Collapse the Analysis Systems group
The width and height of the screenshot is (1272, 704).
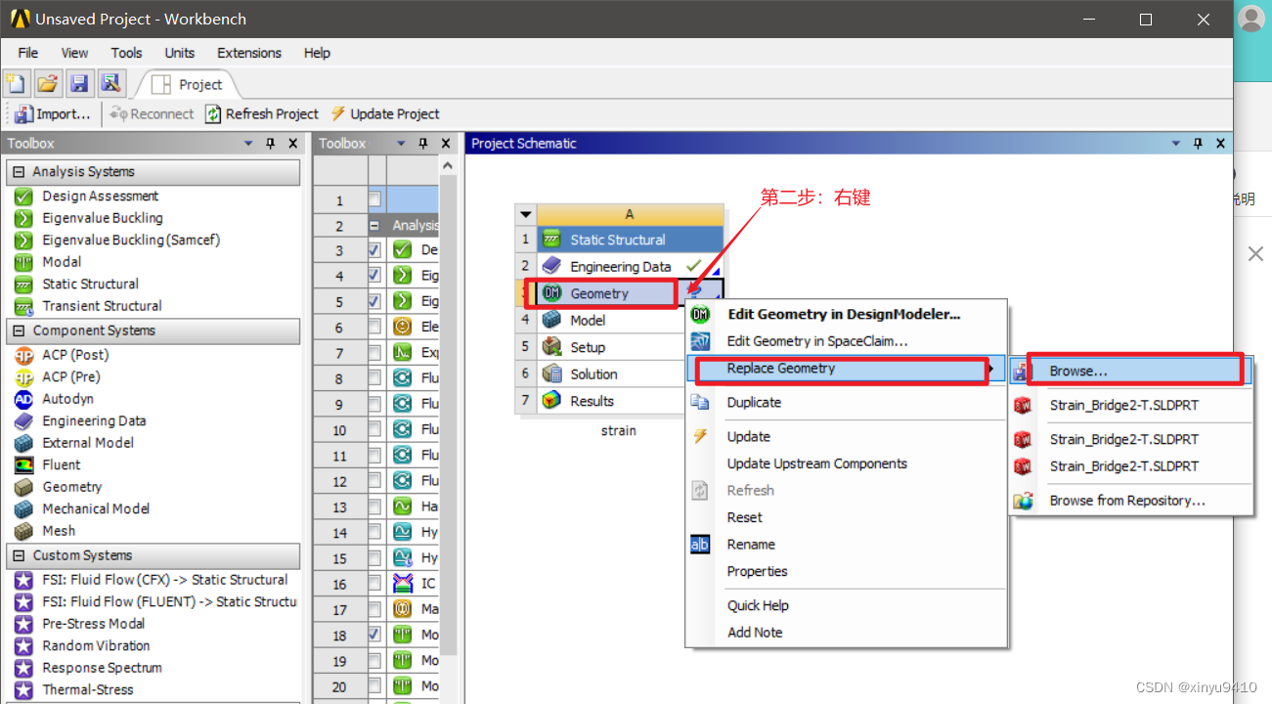pos(18,172)
